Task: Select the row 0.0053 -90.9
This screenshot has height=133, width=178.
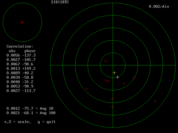Action: coord(20,86)
